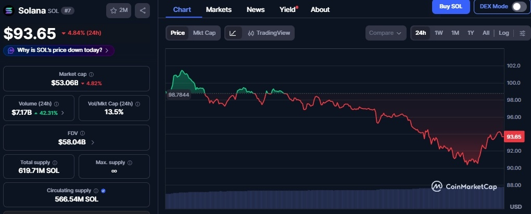Screen dimensions: 531x214
Task: Select 24h time range
Action: pos(421,33)
